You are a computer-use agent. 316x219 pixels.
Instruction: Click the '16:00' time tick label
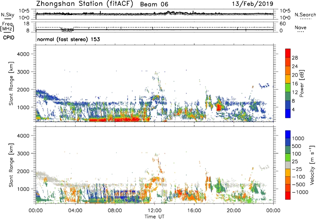pos(194,211)
